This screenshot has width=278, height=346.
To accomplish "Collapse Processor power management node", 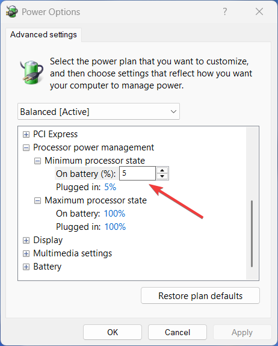I will pyautogui.click(x=26, y=147).
